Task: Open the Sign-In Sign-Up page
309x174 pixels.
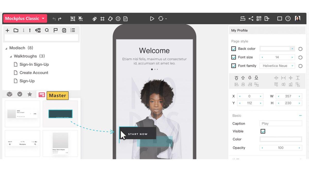Action: point(34,64)
